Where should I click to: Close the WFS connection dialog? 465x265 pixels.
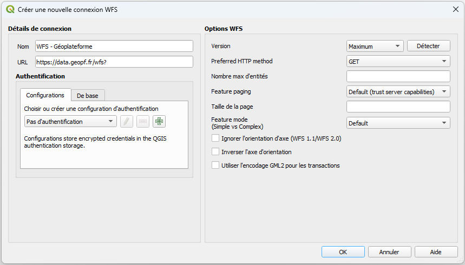[x=455, y=9]
